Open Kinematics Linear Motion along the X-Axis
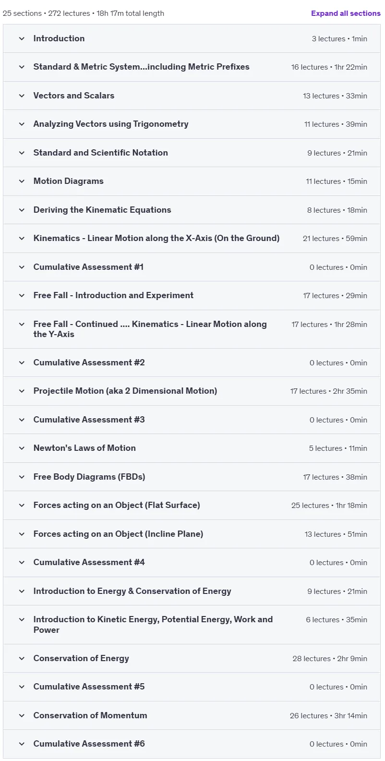 point(156,238)
